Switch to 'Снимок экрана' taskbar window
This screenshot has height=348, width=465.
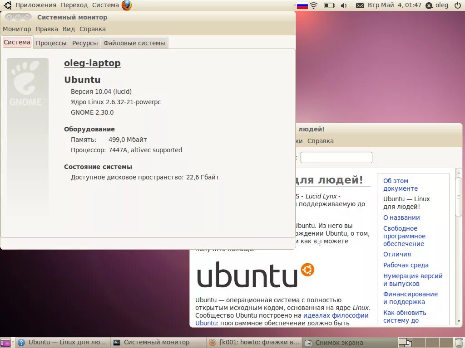point(349,343)
